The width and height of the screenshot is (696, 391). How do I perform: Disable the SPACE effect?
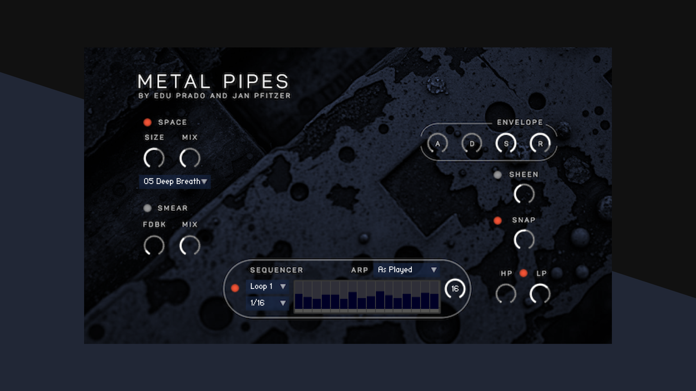tap(147, 122)
